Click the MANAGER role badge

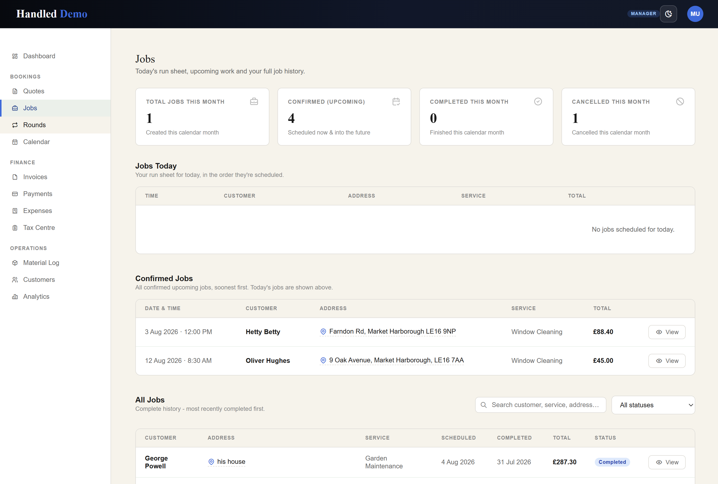click(643, 14)
